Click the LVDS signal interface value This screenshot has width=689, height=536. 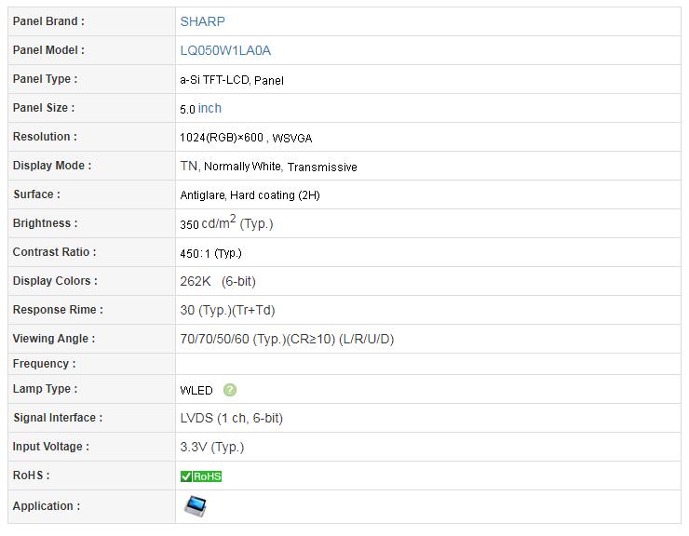coord(231,418)
